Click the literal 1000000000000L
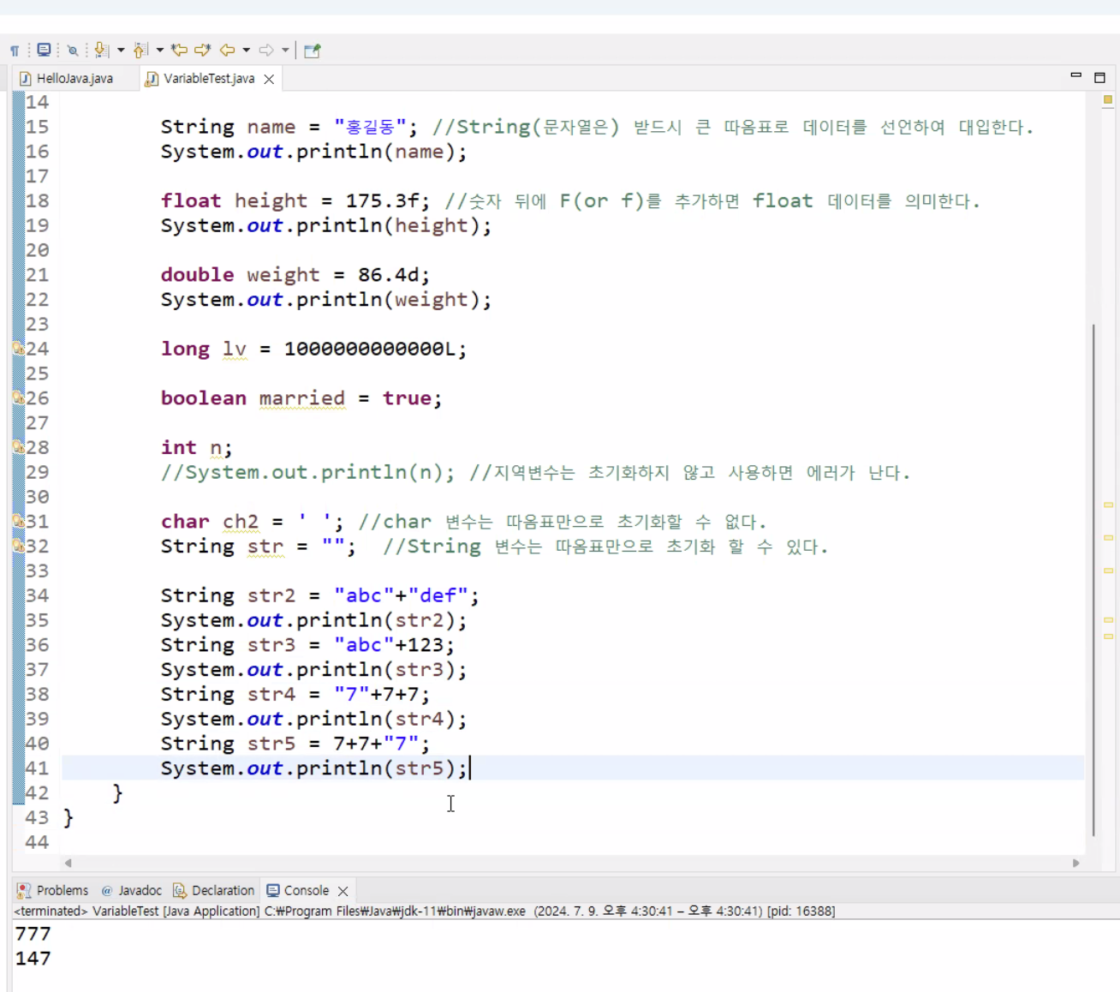Image resolution: width=1120 pixels, height=992 pixels. (x=370, y=349)
